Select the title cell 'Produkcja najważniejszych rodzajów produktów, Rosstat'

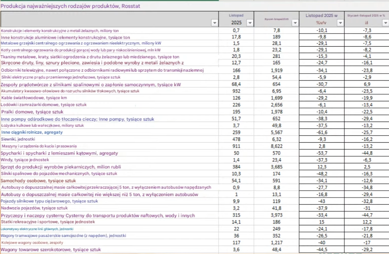tap(71, 6)
